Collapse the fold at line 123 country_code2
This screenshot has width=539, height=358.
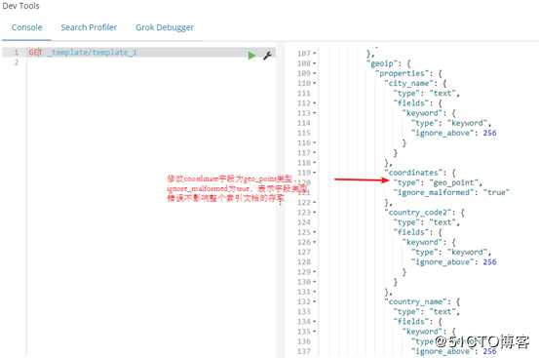(x=315, y=213)
